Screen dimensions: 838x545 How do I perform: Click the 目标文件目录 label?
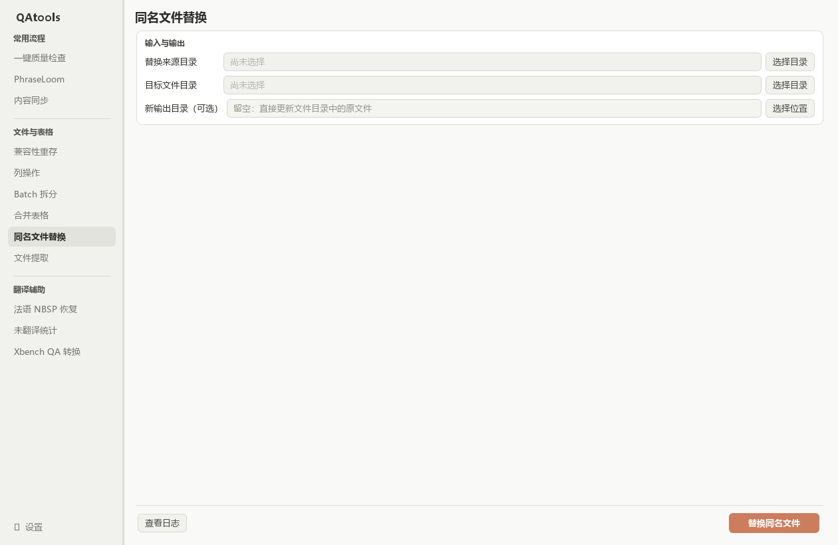[171, 85]
